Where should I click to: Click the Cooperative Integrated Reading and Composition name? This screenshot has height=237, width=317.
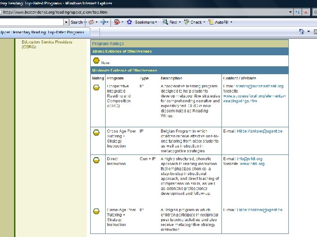point(119,96)
